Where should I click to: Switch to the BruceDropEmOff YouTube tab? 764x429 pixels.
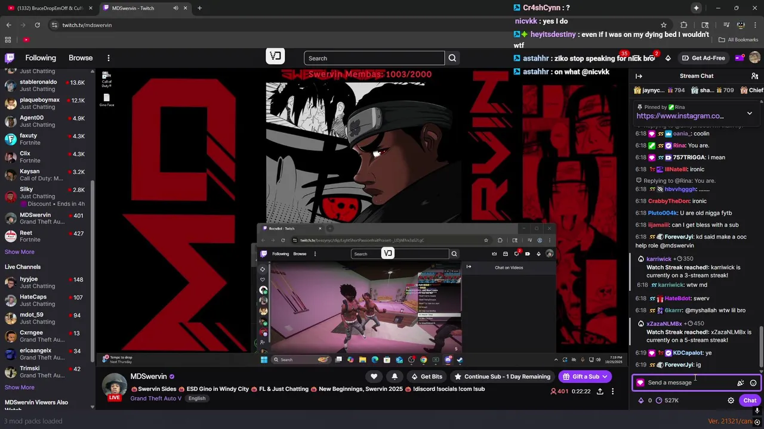point(49,8)
